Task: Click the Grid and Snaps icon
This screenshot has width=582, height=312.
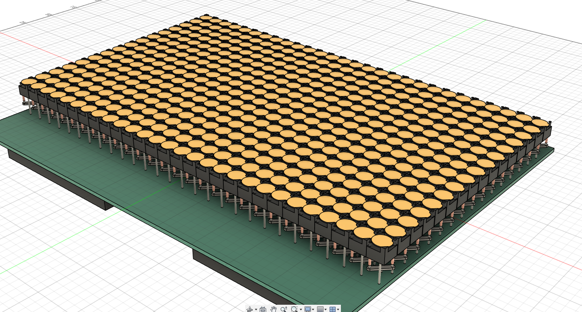Action: pyautogui.click(x=320, y=309)
